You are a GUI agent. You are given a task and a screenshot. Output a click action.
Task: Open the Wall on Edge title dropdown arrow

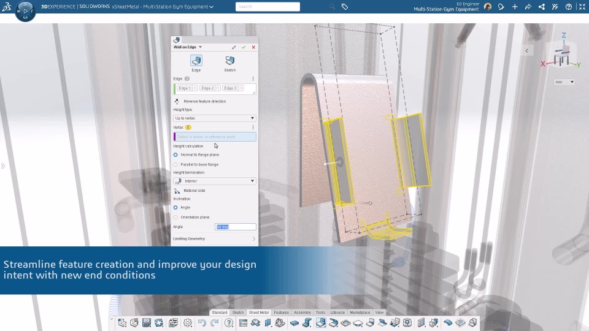(x=200, y=47)
